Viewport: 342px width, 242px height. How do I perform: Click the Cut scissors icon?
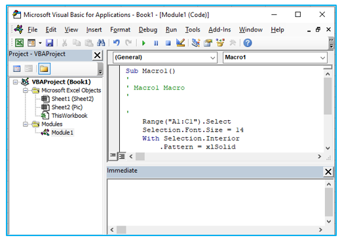64,43
